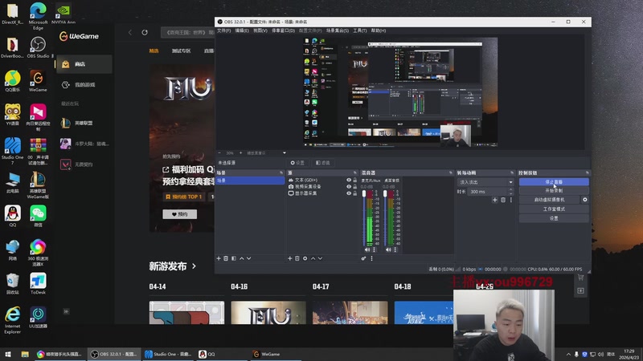This screenshot has height=361, width=643.
Task: Toggle lock on display capture source
Action: coord(355,193)
